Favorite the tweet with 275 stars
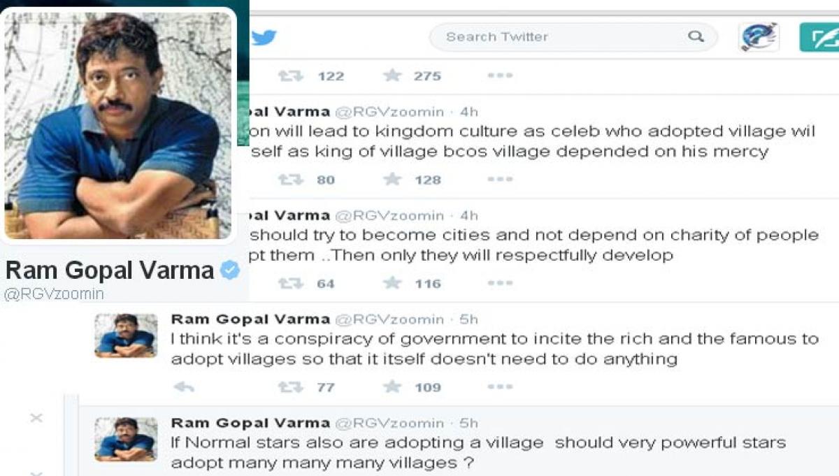The width and height of the screenshot is (839, 476). (392, 75)
